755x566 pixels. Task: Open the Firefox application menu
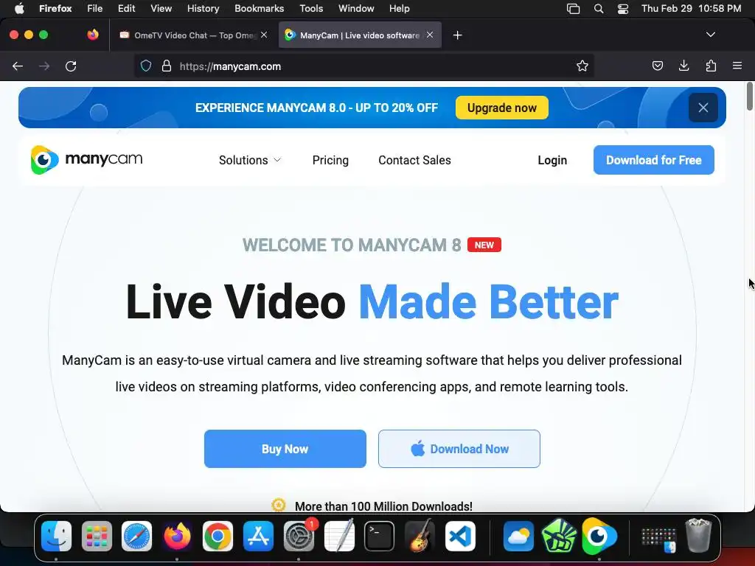point(55,9)
